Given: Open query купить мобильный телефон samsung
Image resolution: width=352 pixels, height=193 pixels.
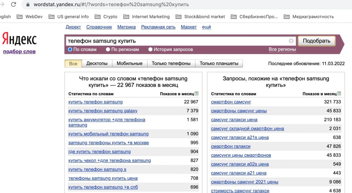Looking at the screenshot, I should [108, 134].
